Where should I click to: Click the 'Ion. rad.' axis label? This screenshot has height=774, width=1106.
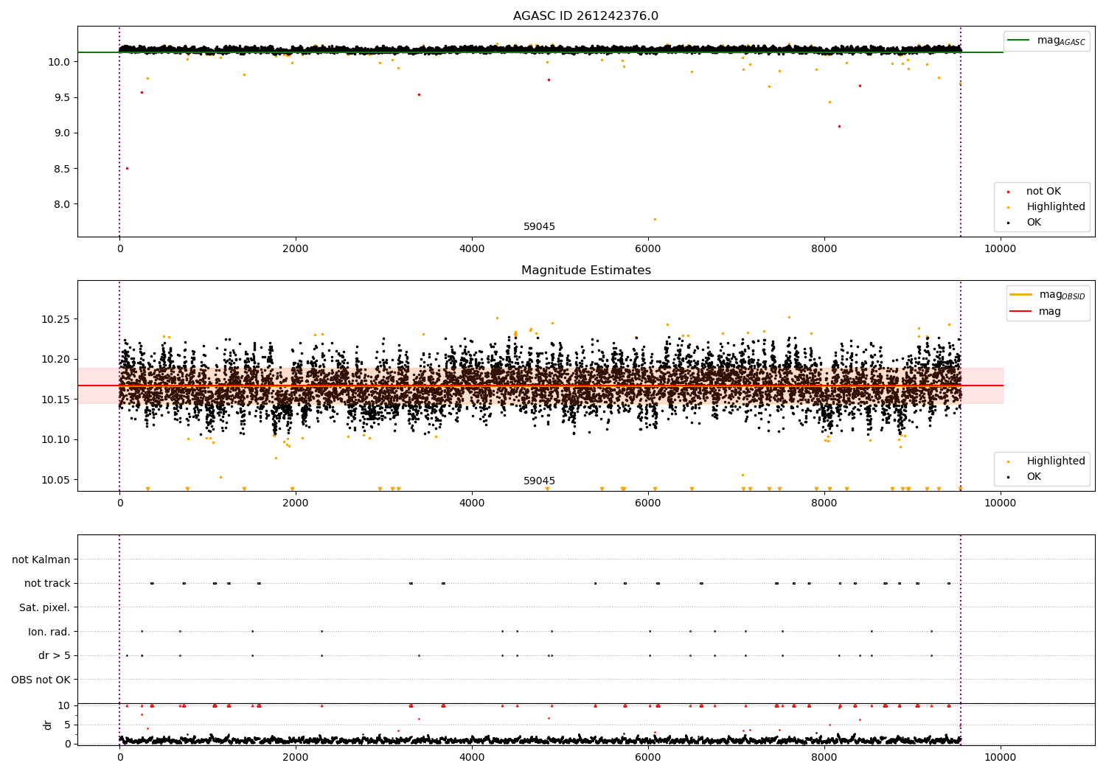pyautogui.click(x=49, y=632)
